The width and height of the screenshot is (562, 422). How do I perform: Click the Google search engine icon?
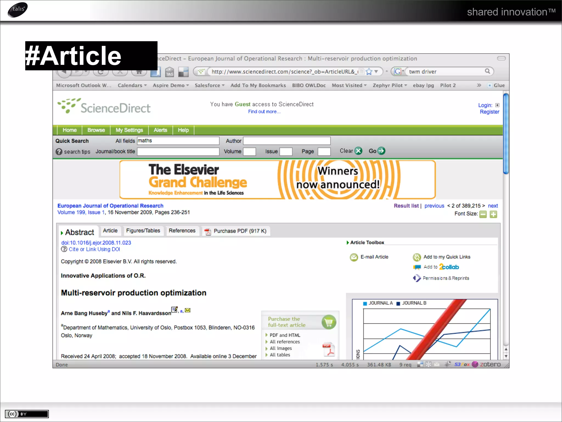pyautogui.click(x=397, y=72)
